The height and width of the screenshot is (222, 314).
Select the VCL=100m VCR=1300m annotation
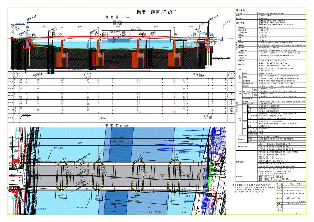[x=77, y=70]
